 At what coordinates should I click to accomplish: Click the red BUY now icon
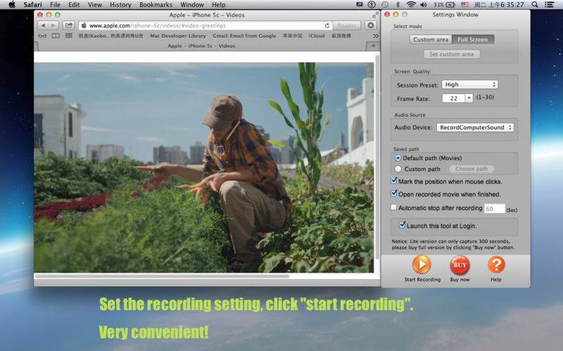click(x=460, y=265)
